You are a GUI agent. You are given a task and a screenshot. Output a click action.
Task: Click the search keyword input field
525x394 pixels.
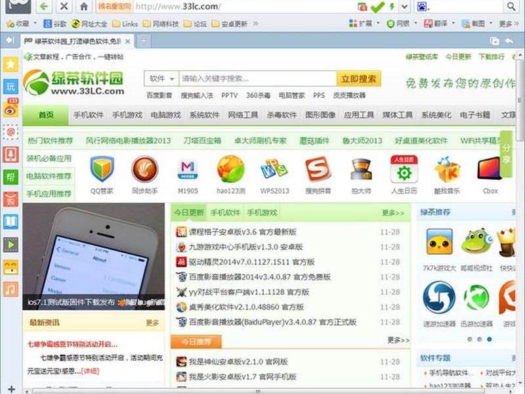click(258, 79)
